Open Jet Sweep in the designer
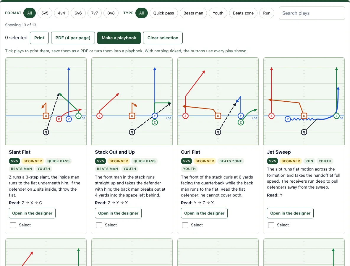350x266 pixels. point(290,213)
